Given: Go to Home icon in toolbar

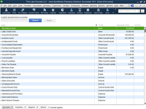Looking at the screenshot, I should tap(14, 11).
